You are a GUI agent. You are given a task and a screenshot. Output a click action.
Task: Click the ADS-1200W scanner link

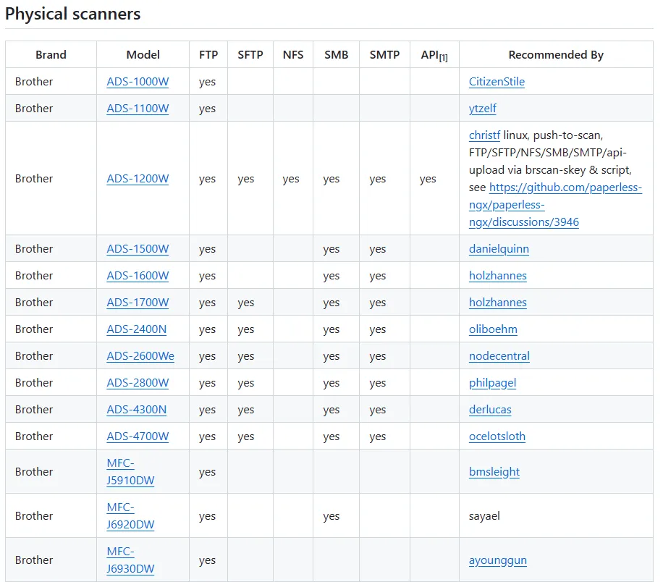138,179
